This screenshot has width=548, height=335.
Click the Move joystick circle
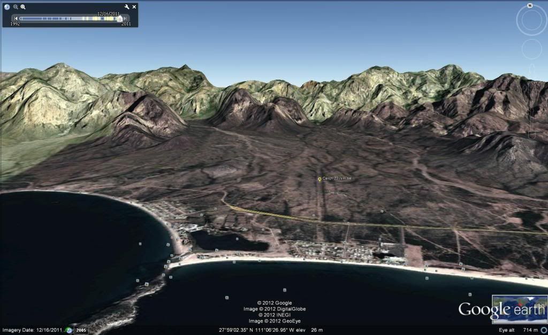[531, 49]
